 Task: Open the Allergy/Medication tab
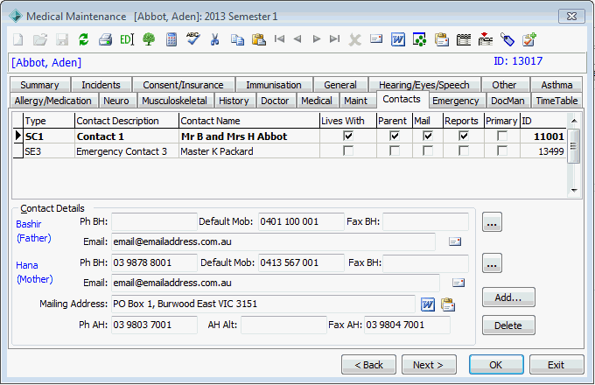coord(53,101)
